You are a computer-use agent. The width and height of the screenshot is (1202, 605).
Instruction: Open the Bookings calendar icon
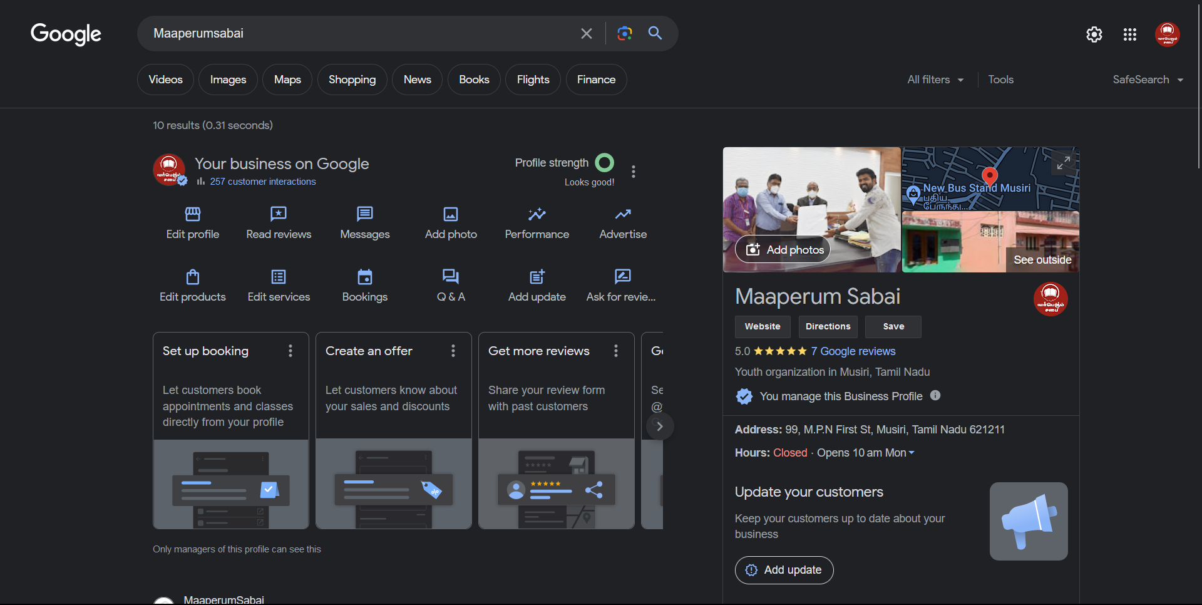(x=365, y=277)
